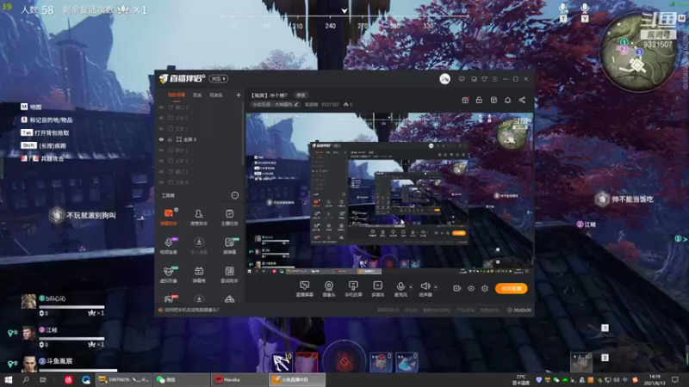689x387 pixels.
Task: Open the gift box icon with red dot
Action: tap(465, 100)
